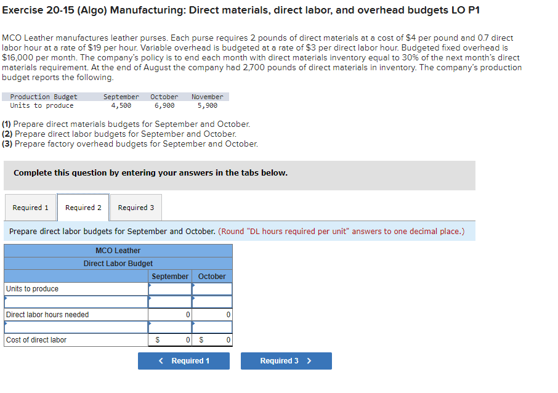Click the September labor rate input cell
Viewport: 558px width, 393px height.
pos(170,327)
